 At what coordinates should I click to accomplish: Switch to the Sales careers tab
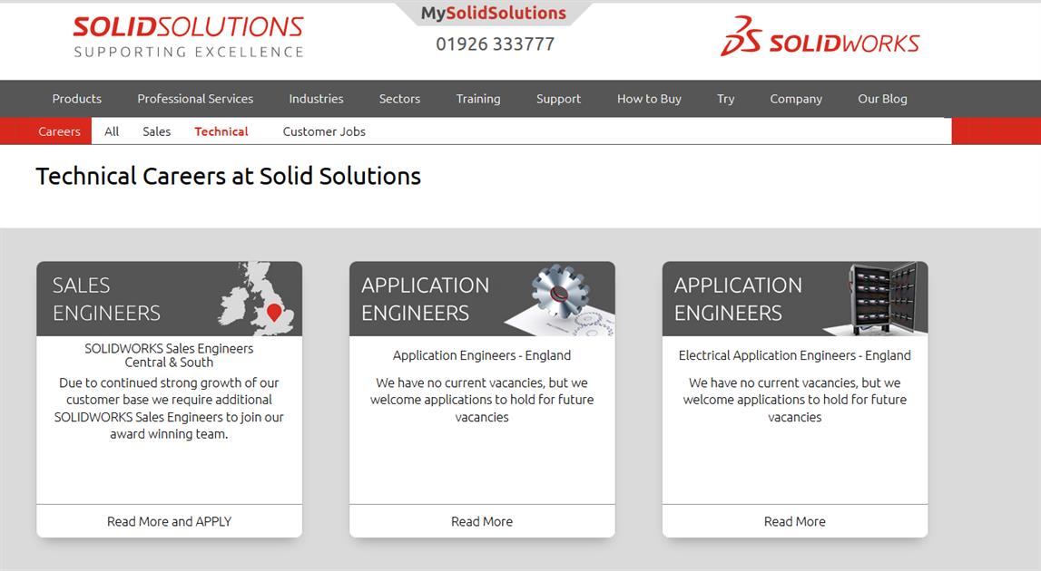156,131
